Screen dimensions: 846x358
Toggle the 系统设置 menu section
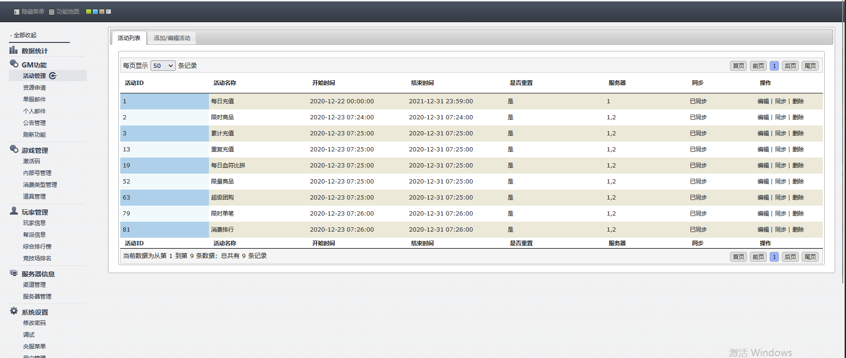(x=34, y=312)
